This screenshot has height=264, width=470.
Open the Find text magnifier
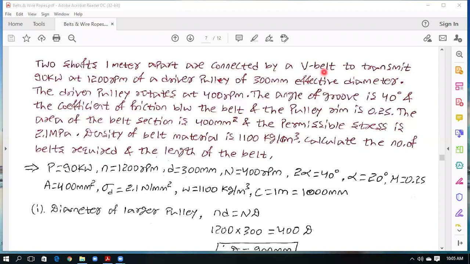pyautogui.click(x=72, y=38)
